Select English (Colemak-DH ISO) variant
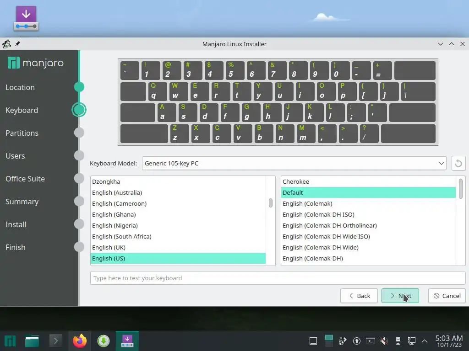Screen dimensions: 469x351 point(368,215)
